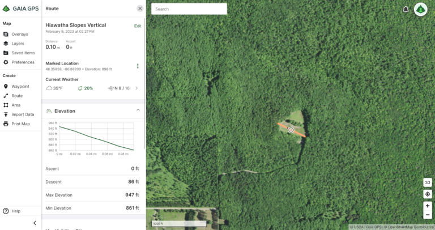The image size is (435, 230).
Task: Create a new Waypoint
Action: tap(20, 86)
